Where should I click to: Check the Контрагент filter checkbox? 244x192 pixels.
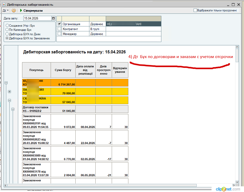tap(59, 29)
